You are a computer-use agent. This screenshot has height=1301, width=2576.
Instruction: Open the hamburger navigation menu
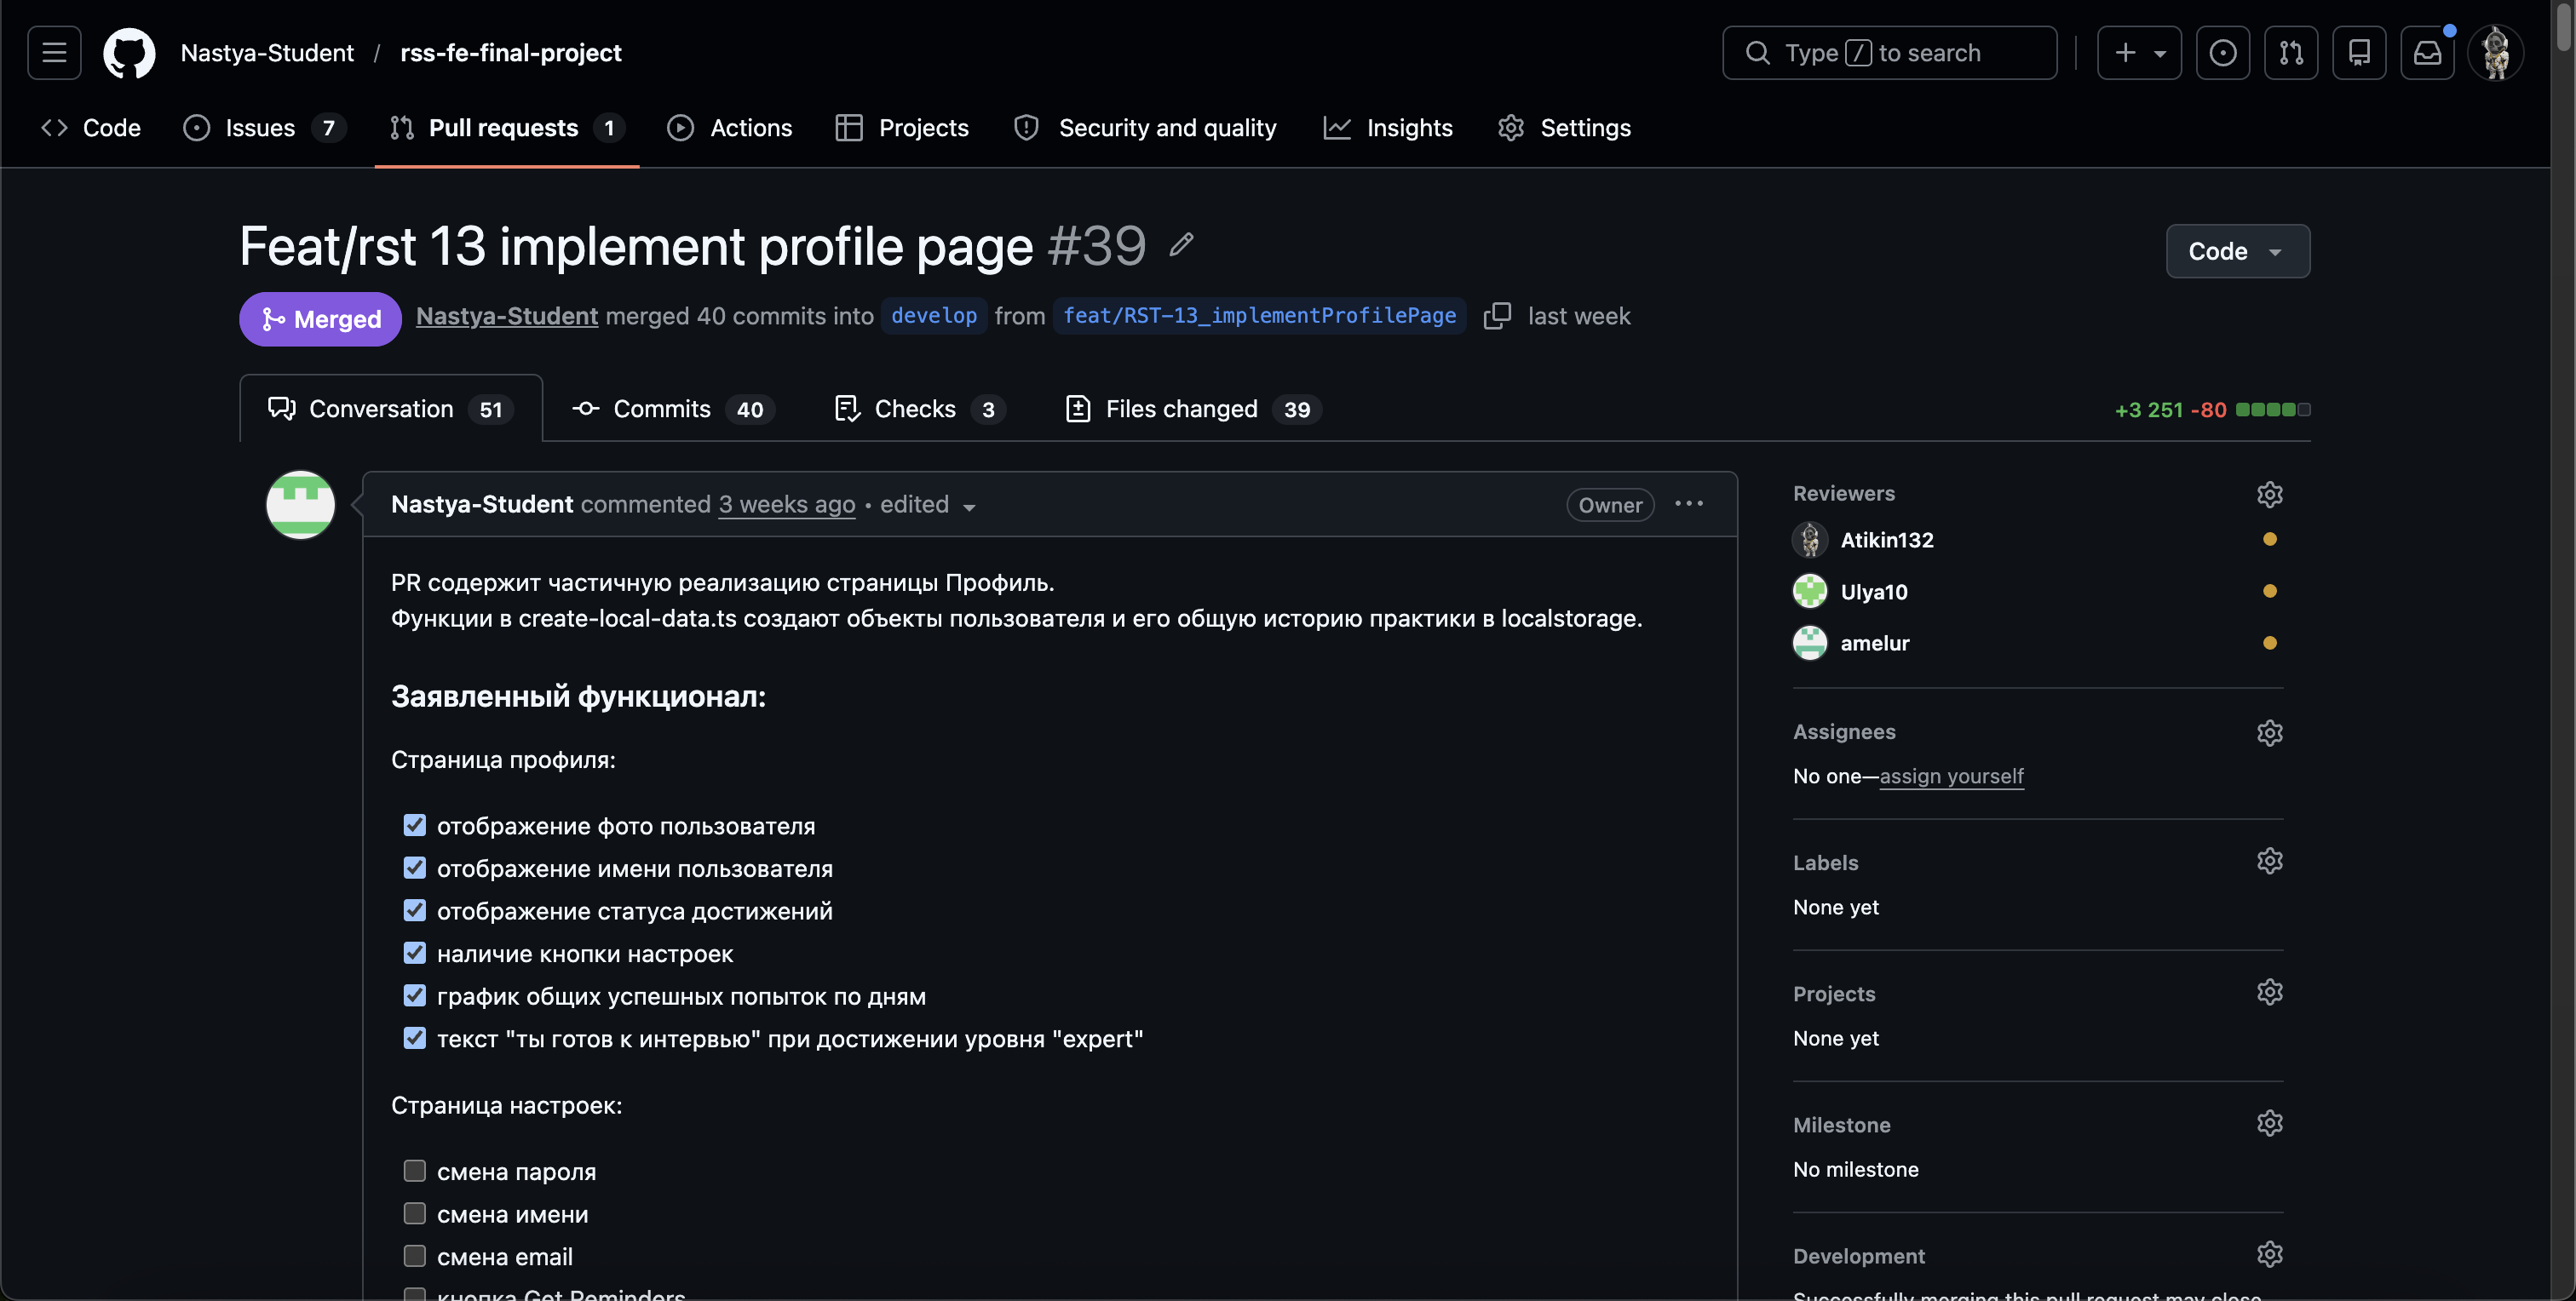(x=53, y=53)
